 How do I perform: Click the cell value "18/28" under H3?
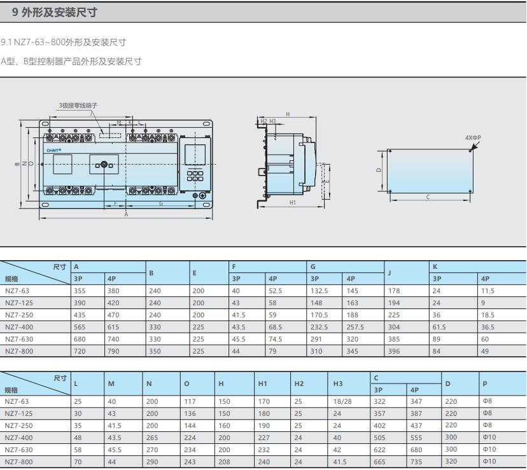pyautogui.click(x=342, y=402)
